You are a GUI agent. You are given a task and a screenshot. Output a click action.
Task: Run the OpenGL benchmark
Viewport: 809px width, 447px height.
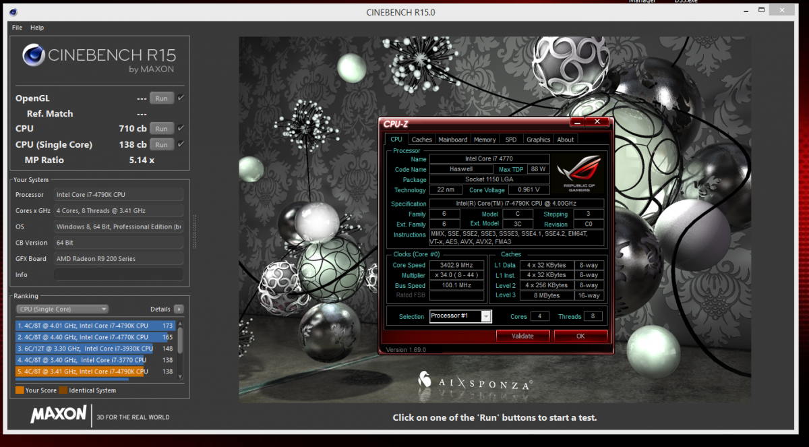161,98
